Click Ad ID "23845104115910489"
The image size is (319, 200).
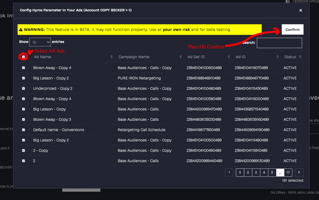pyautogui.click(x=251, y=150)
